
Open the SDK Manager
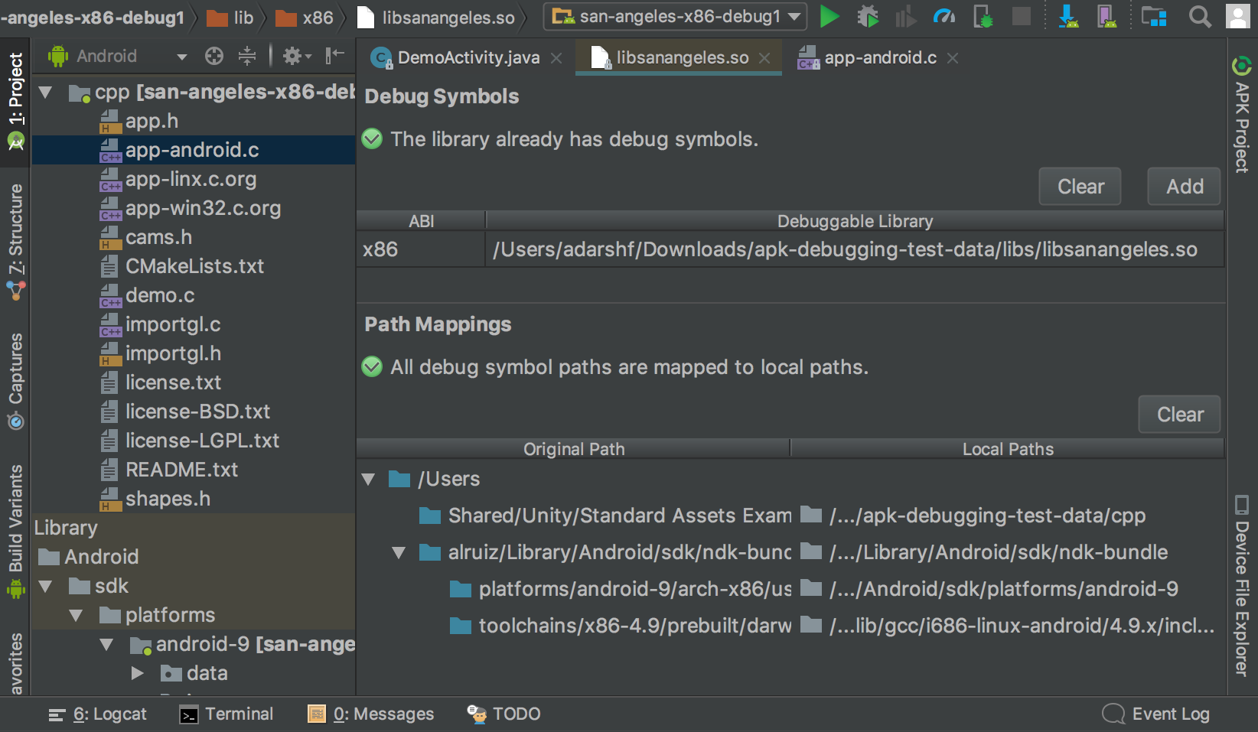pos(1069,17)
